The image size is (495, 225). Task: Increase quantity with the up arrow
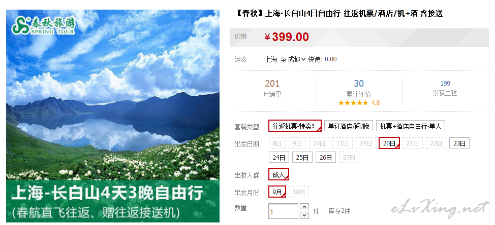pos(304,207)
